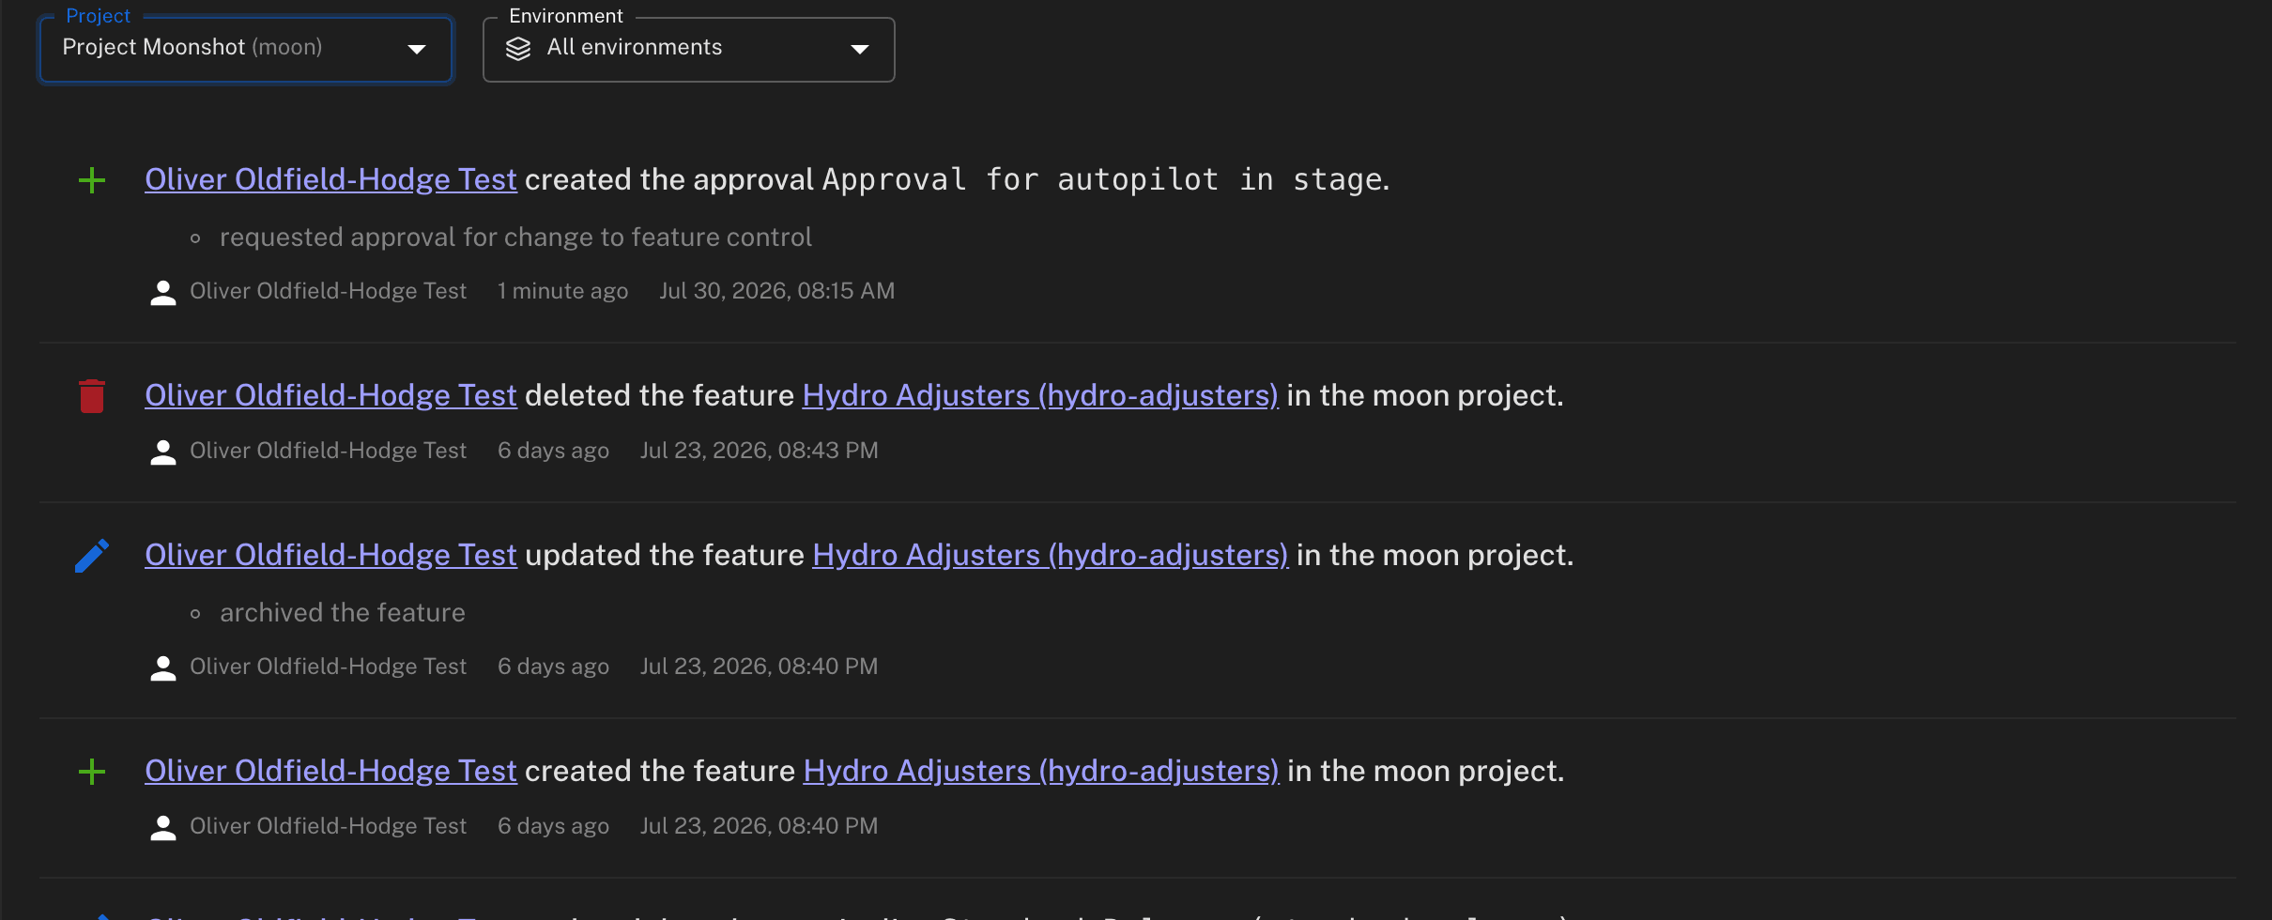Viewport: 2272px width, 920px height.
Task: Click author name text under created feature entry
Action: click(328, 826)
